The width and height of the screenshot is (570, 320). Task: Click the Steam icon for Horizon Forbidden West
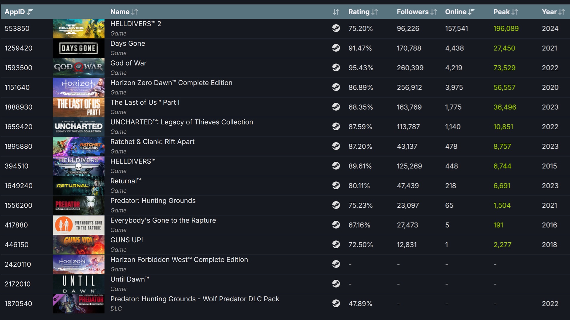click(x=336, y=264)
